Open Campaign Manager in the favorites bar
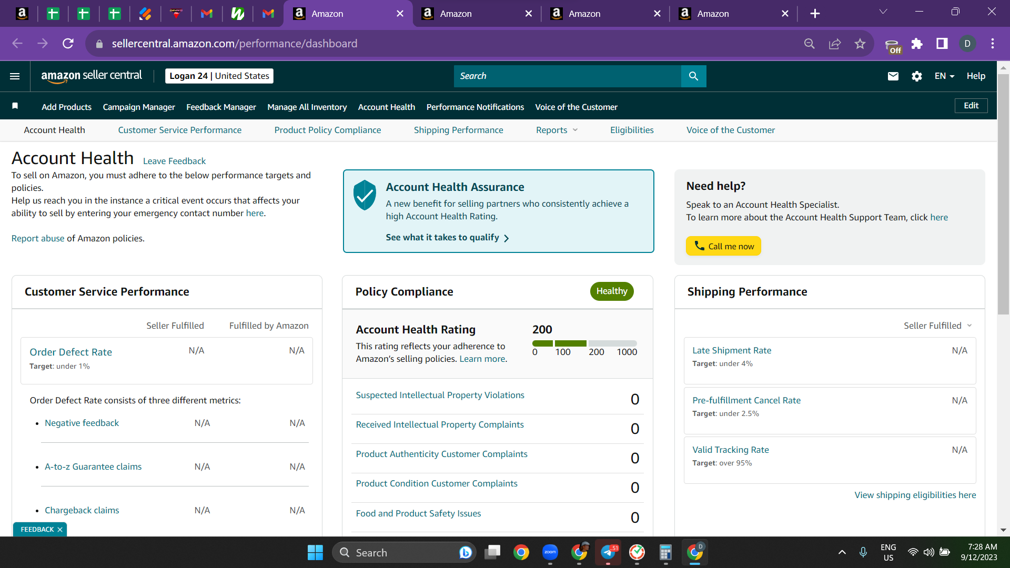This screenshot has height=568, width=1010. point(139,107)
